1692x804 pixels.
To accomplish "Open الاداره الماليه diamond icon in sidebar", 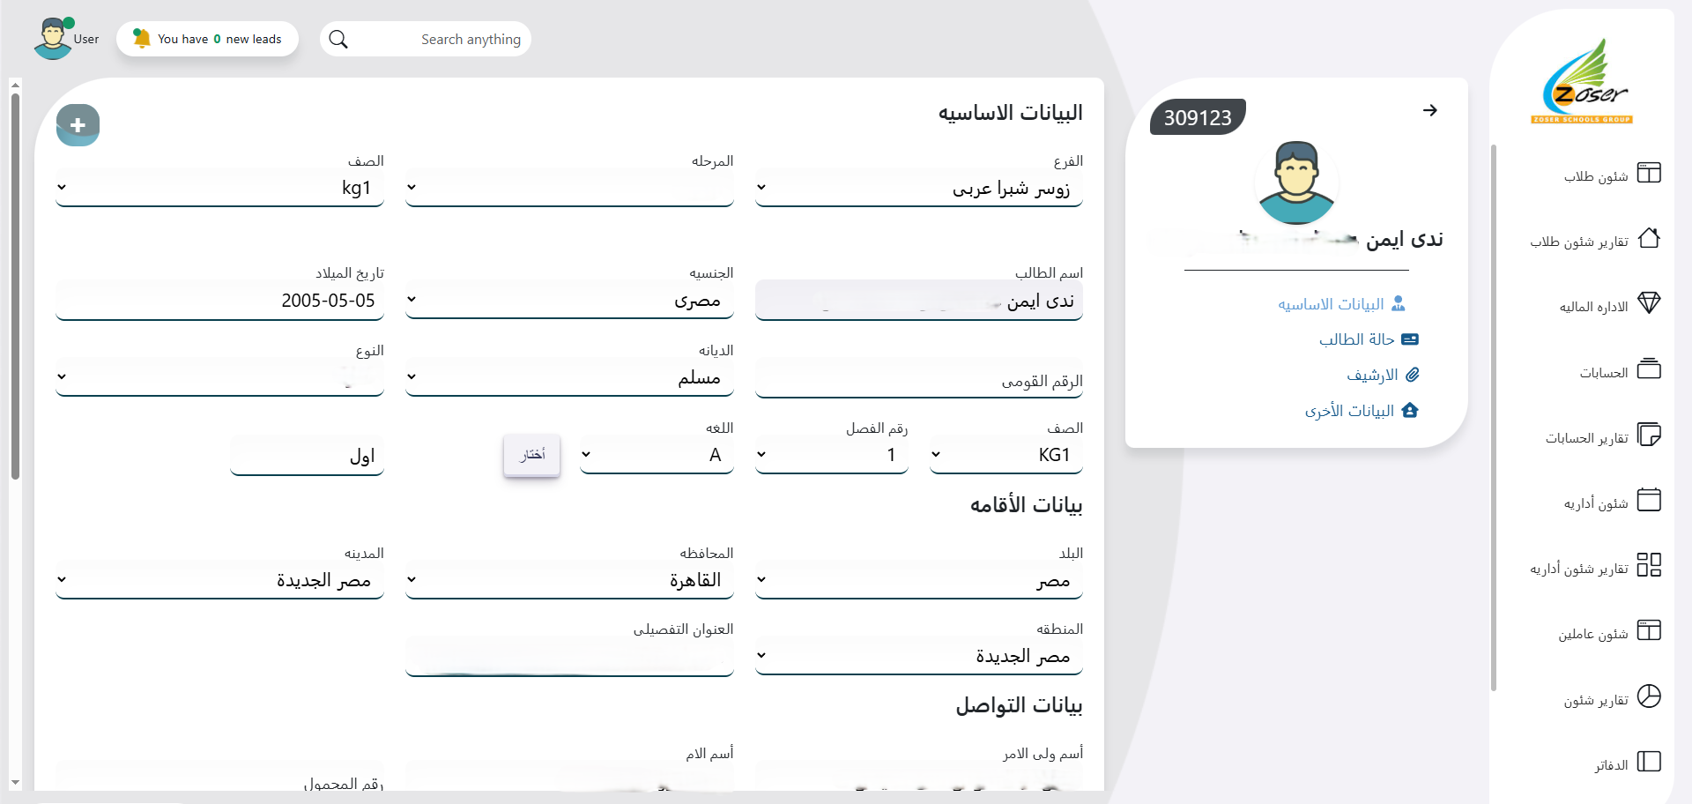I will point(1648,305).
